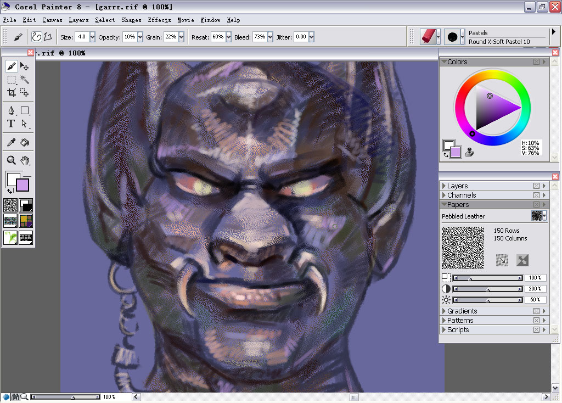Activate the Magnifier tool
Viewport: 562px width, 403px height.
tap(11, 160)
